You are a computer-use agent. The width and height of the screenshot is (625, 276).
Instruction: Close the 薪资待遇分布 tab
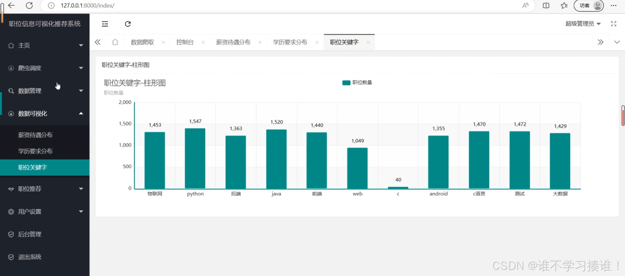coord(260,42)
